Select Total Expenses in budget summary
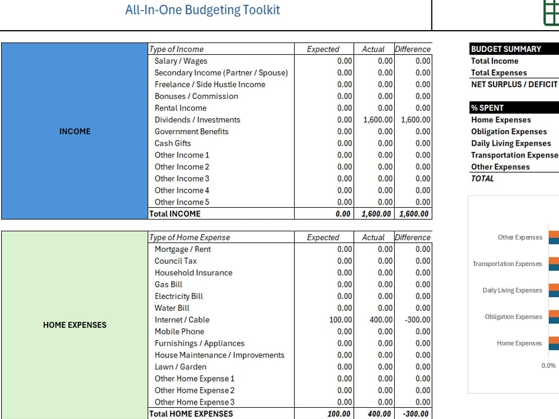The width and height of the screenshot is (559, 419). (x=499, y=73)
